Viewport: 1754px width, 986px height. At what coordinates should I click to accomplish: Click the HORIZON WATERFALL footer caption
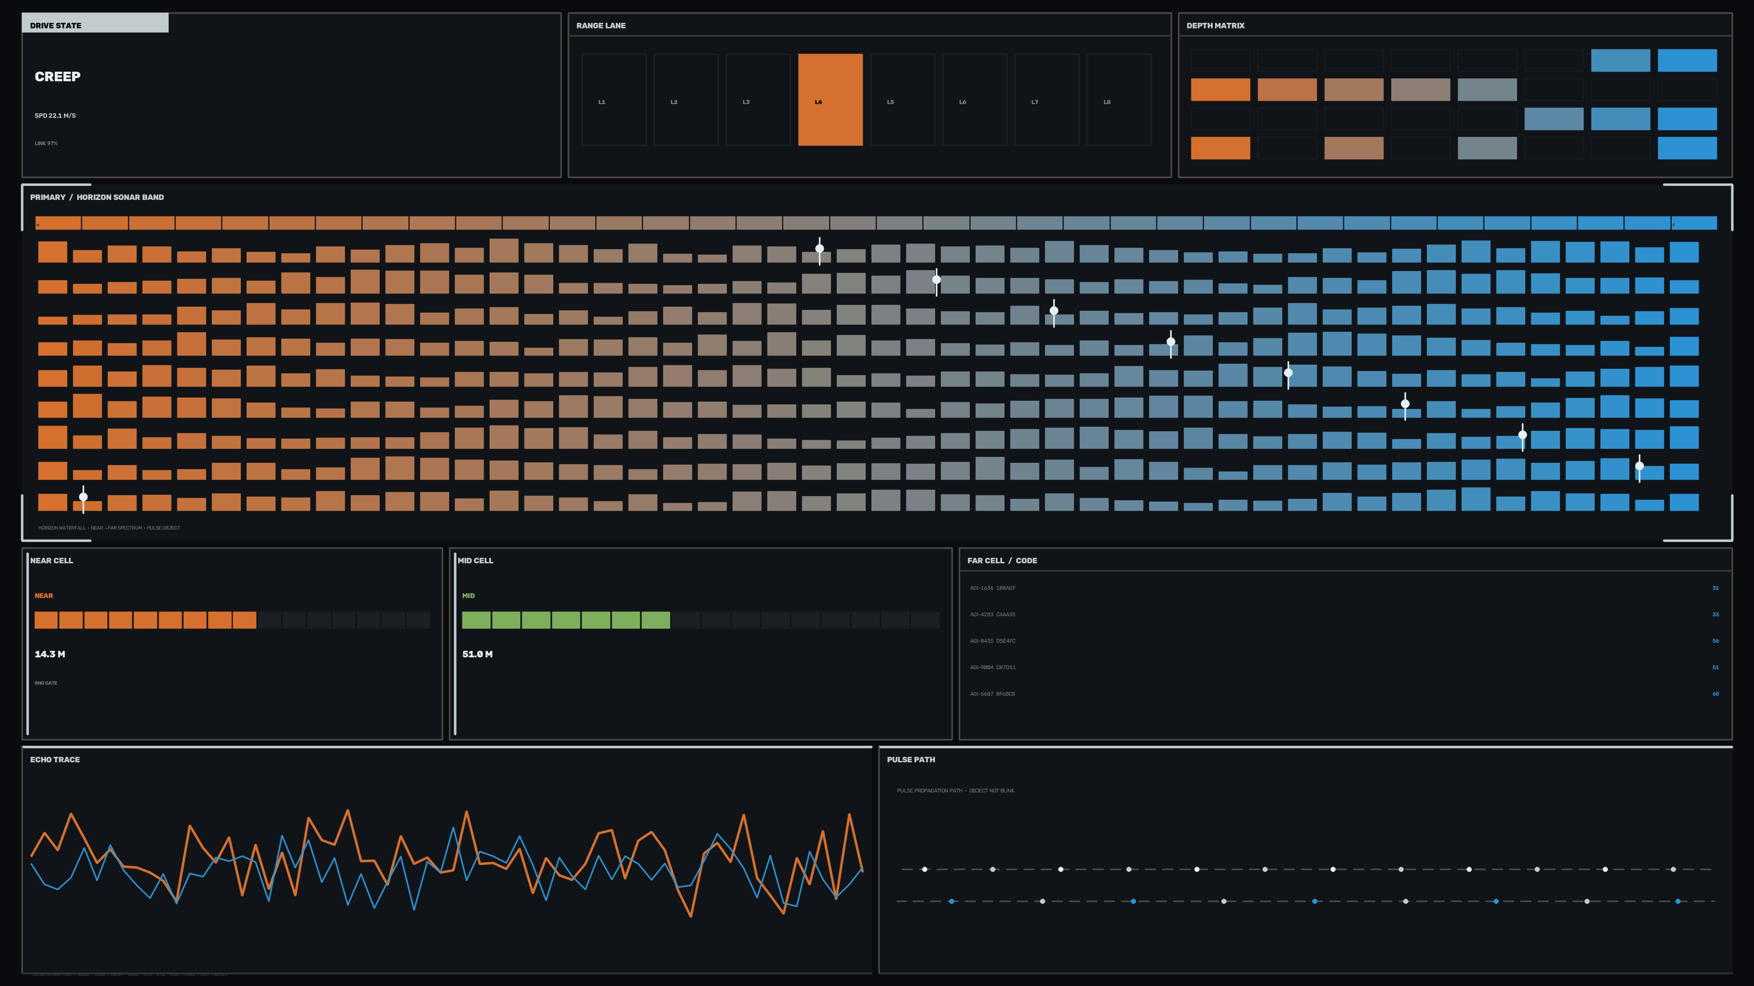pos(109,528)
